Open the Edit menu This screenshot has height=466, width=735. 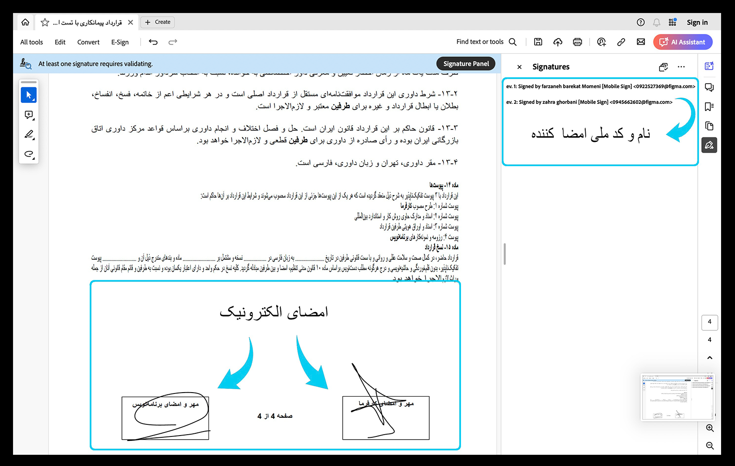click(x=60, y=42)
